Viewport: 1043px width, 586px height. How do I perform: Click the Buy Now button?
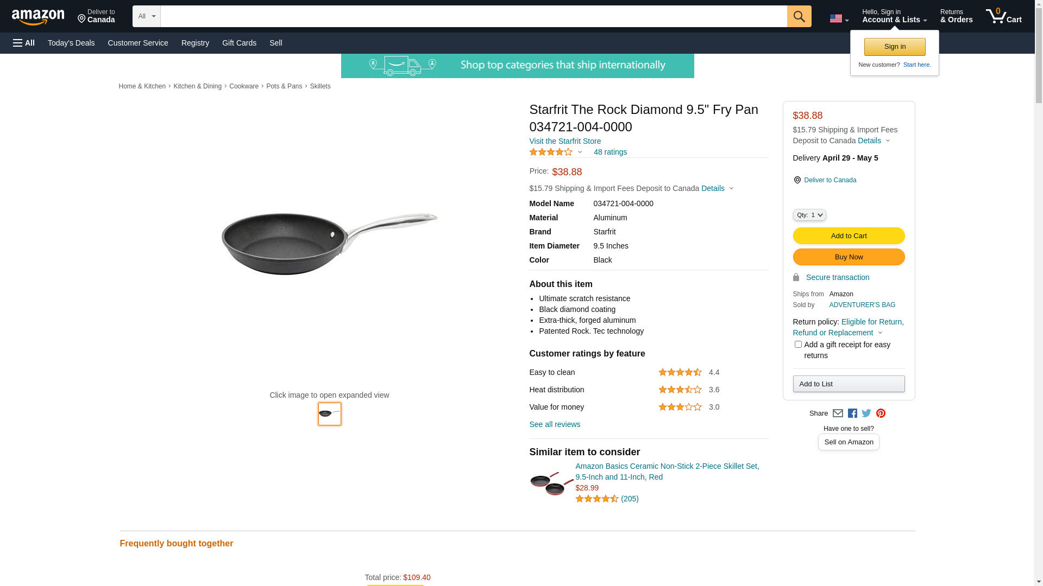tap(849, 257)
